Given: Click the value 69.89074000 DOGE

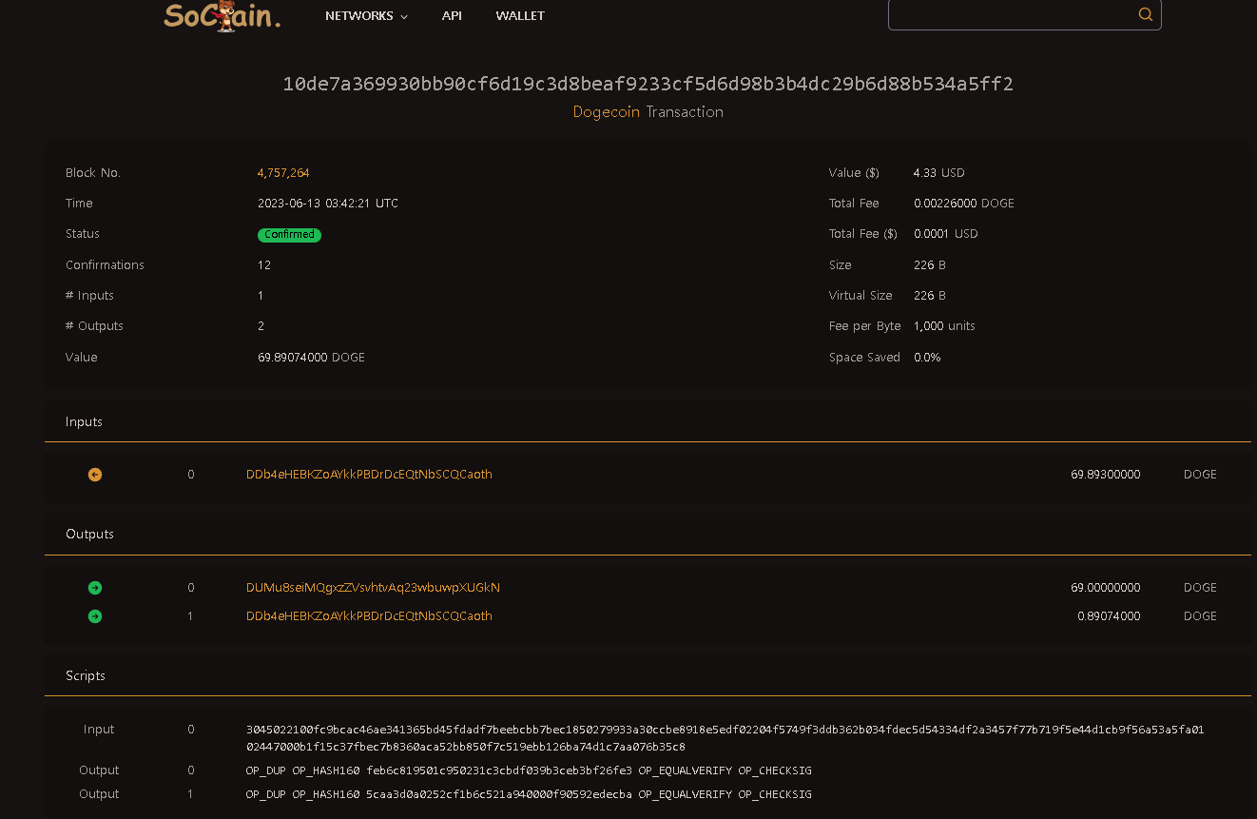Looking at the screenshot, I should coord(311,358).
